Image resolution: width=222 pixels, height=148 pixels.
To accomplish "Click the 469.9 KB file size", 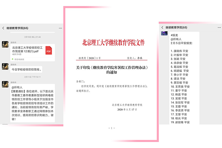I will (x=16, y=54).
